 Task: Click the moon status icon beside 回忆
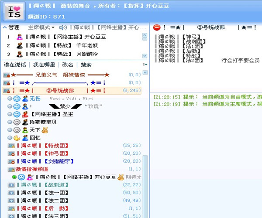[17, 138]
